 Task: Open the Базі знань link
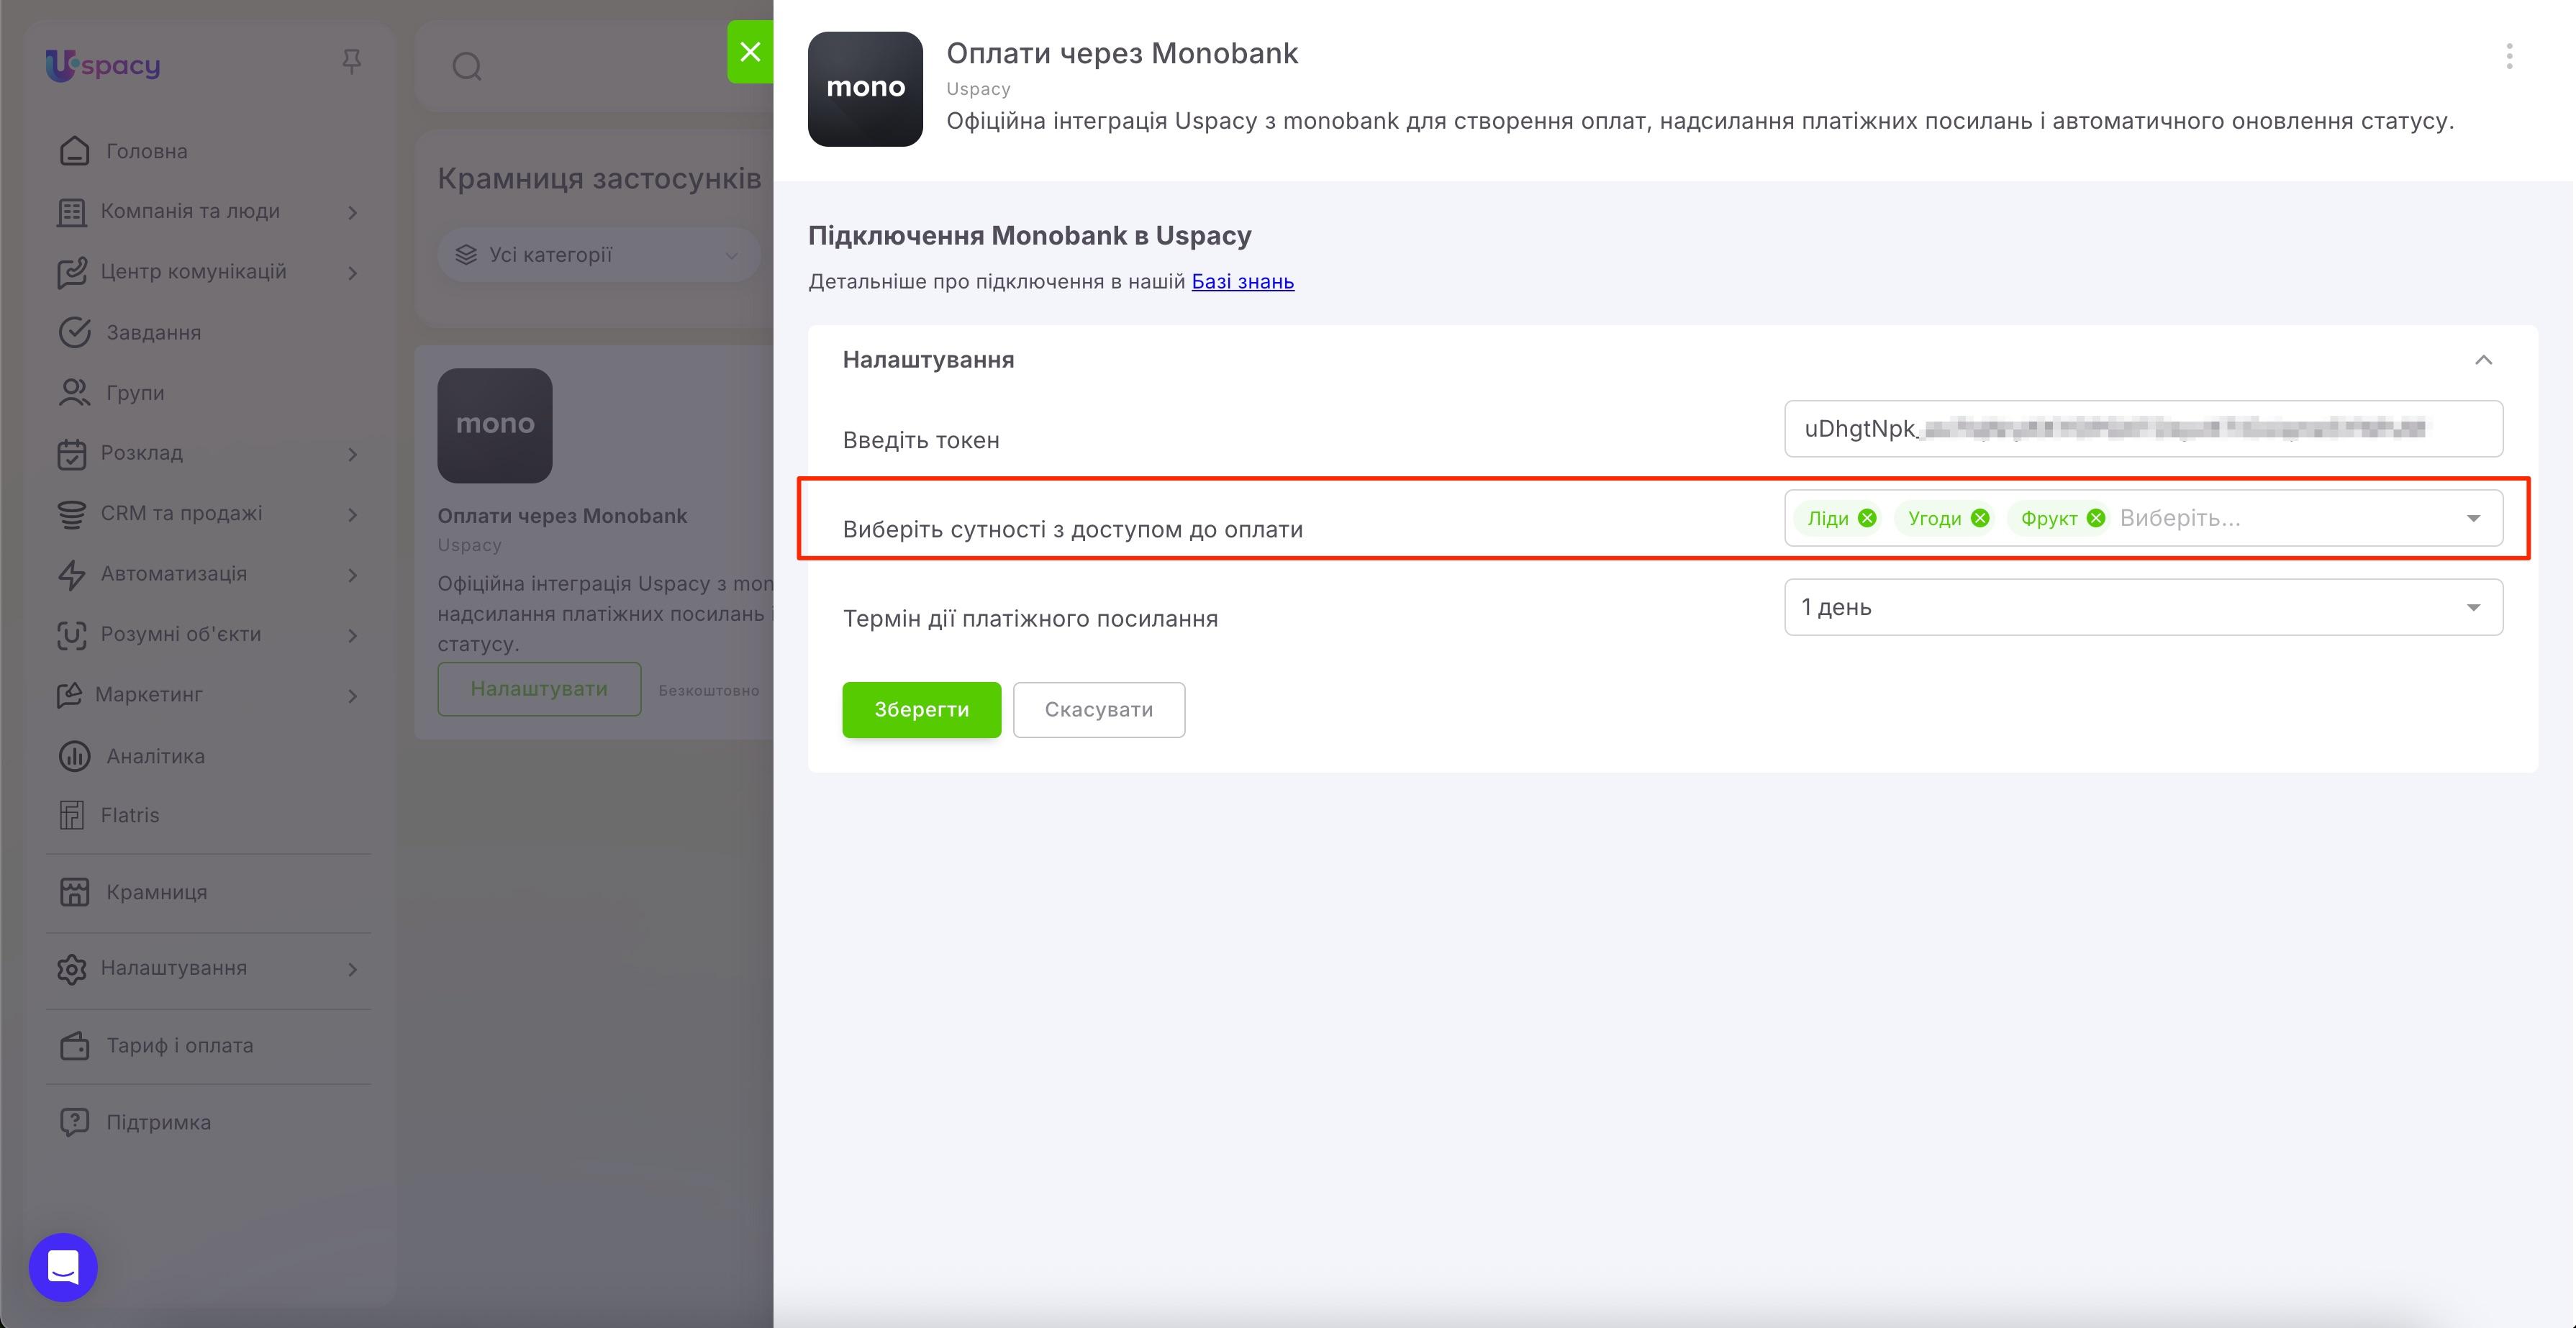(1242, 282)
